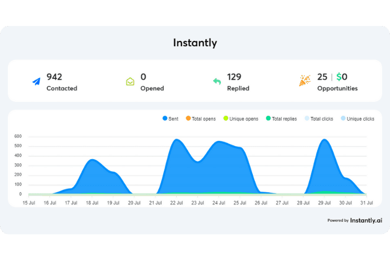Click the 129 replied value
This screenshot has width=390, height=260.
click(234, 77)
